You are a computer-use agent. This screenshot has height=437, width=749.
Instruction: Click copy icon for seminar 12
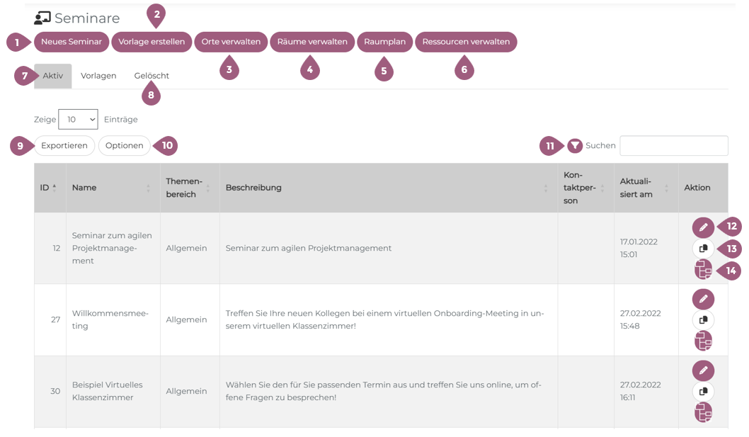[x=703, y=249]
